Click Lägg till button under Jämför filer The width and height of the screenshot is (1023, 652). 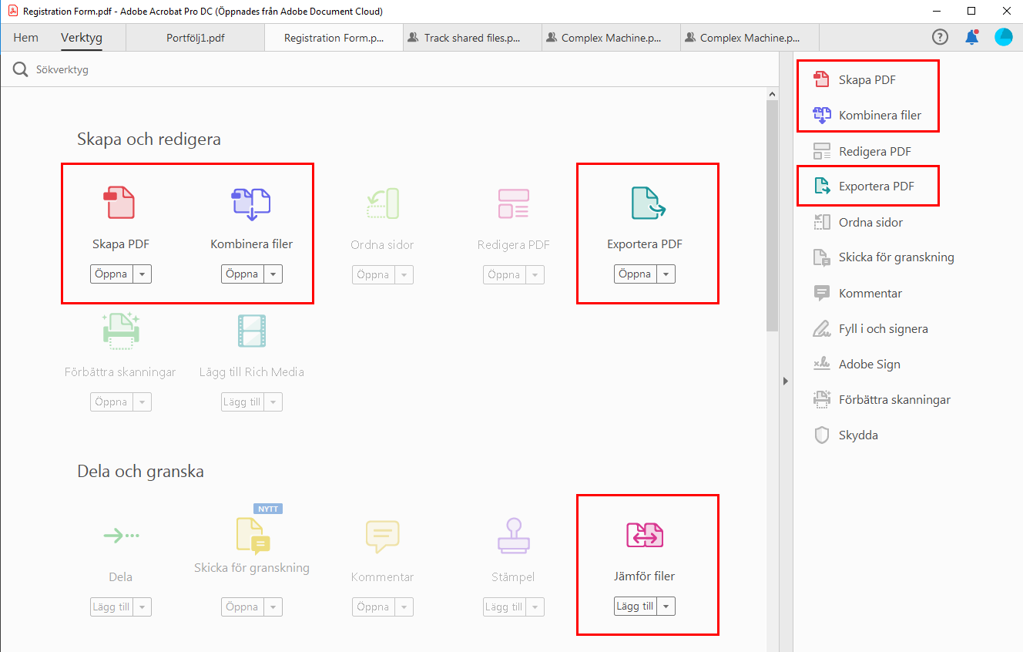pos(636,607)
